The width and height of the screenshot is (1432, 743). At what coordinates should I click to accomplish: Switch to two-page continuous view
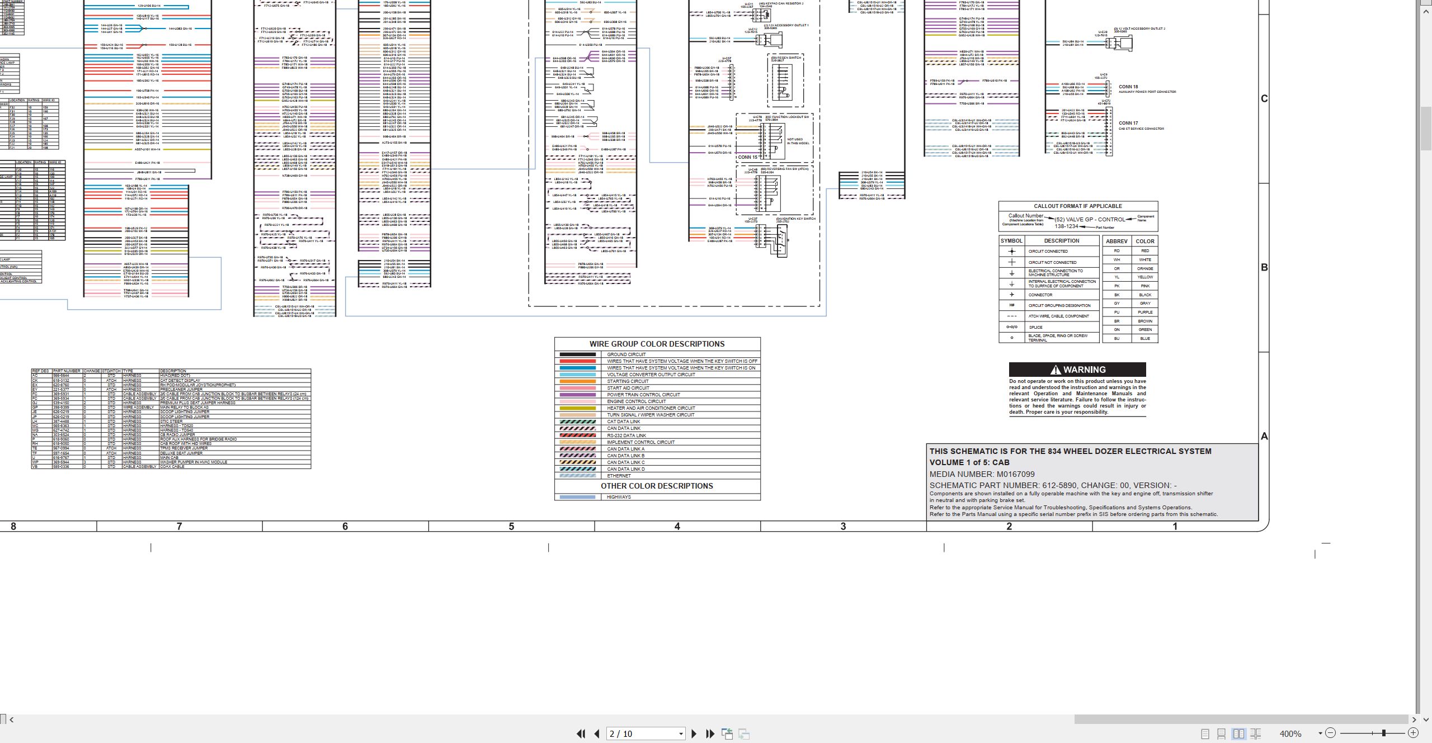1256,733
